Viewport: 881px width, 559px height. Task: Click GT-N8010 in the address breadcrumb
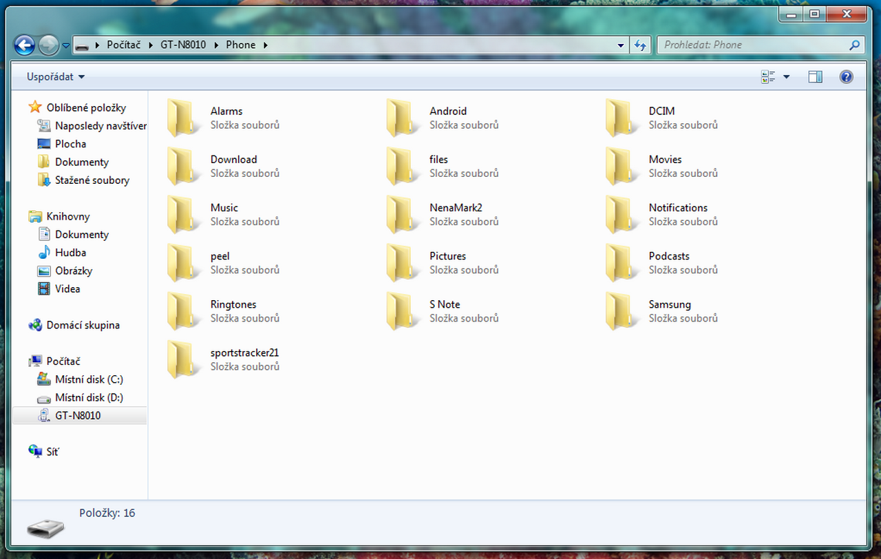(183, 45)
